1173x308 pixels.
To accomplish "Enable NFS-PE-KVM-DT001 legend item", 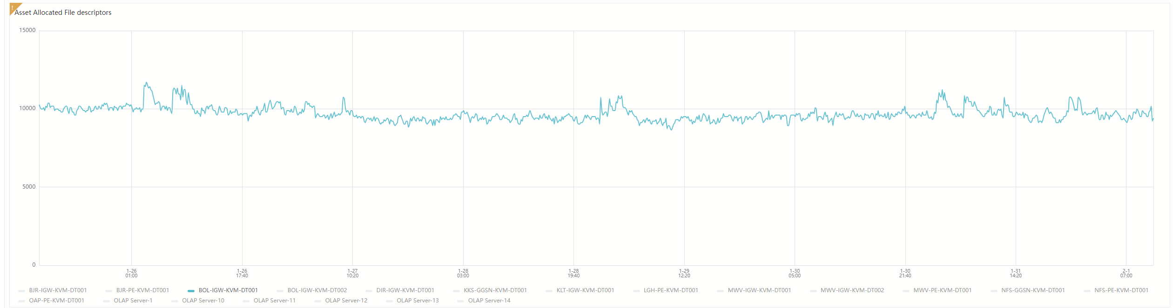I will pyautogui.click(x=1121, y=290).
